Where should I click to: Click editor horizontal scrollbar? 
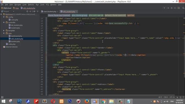(x=112, y=95)
